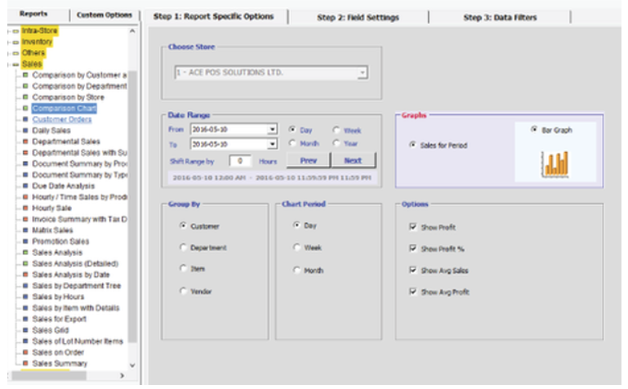
Task: Click the Others folder icon
Action: pyautogui.click(x=16, y=53)
